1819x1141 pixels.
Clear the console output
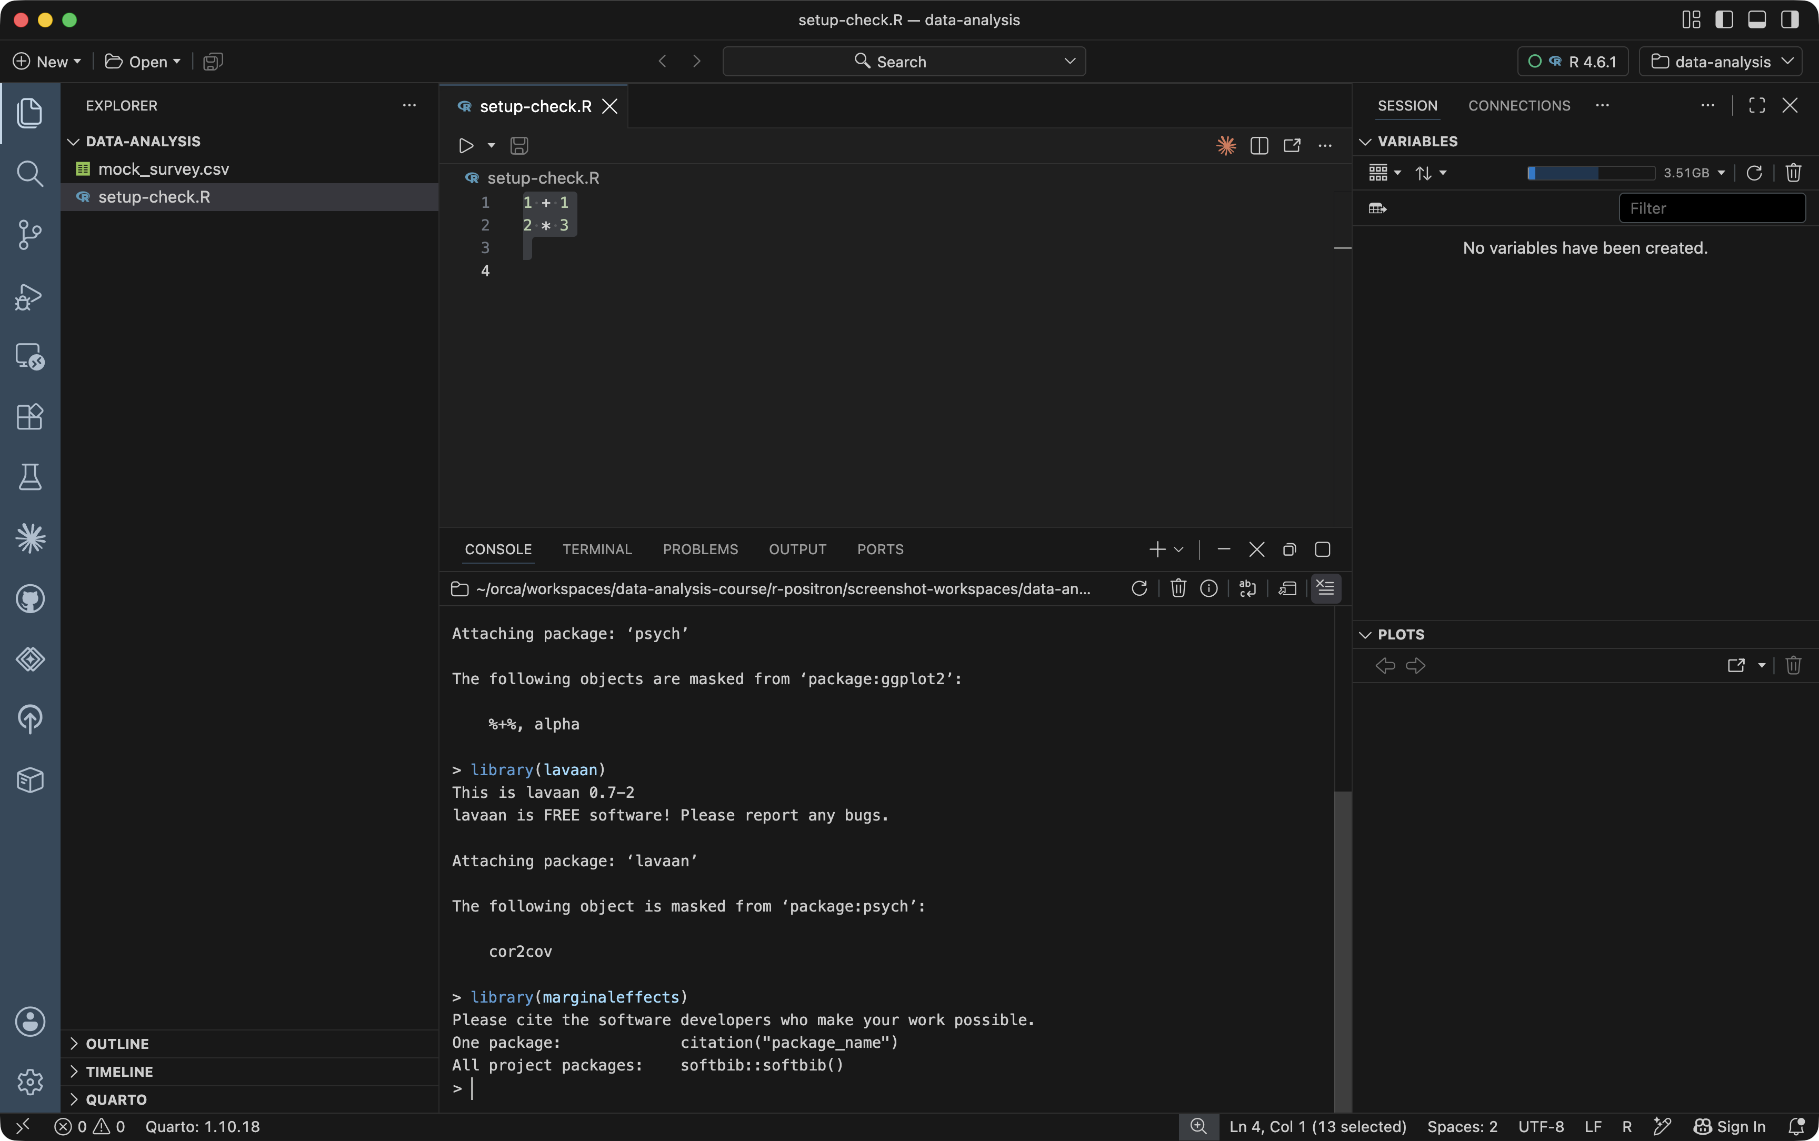coord(1326,588)
